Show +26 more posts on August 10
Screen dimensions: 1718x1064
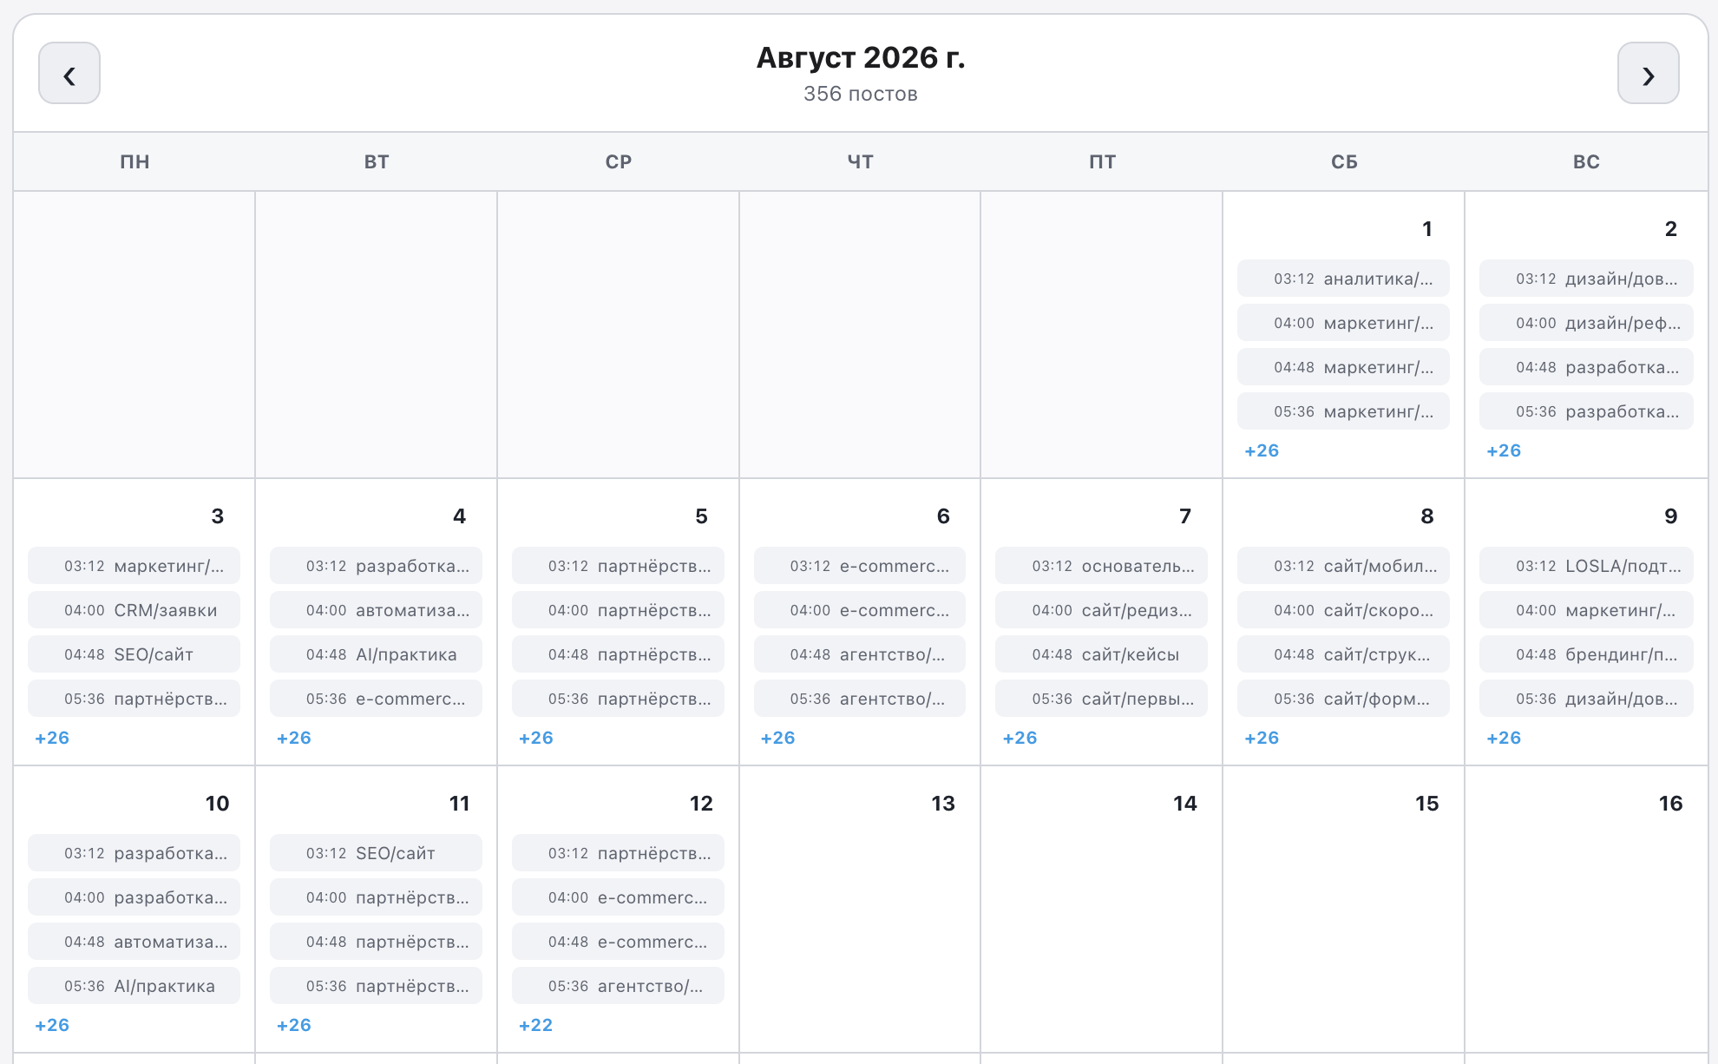click(x=52, y=1025)
